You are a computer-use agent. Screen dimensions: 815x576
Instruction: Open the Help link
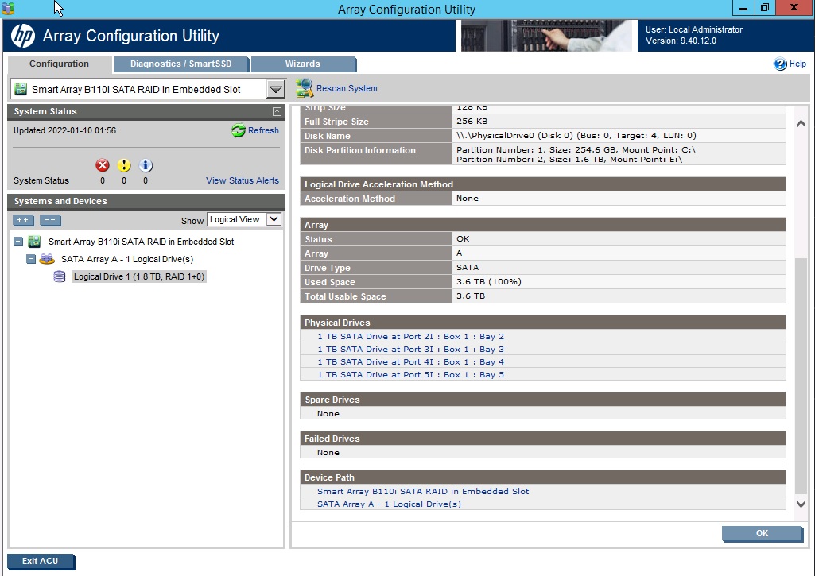[x=798, y=64]
